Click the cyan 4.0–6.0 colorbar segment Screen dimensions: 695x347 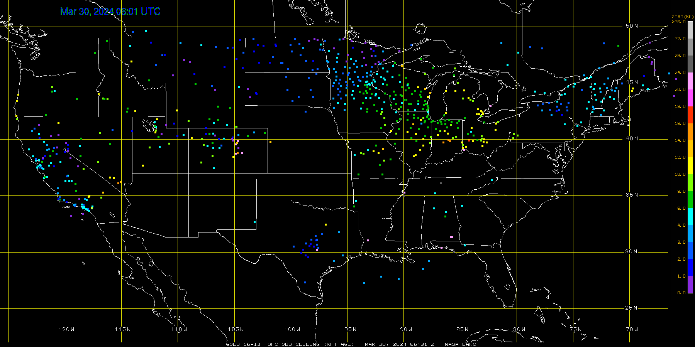pyautogui.click(x=690, y=217)
